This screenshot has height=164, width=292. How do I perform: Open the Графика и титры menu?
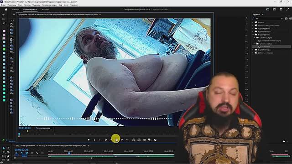(x=49, y=5)
